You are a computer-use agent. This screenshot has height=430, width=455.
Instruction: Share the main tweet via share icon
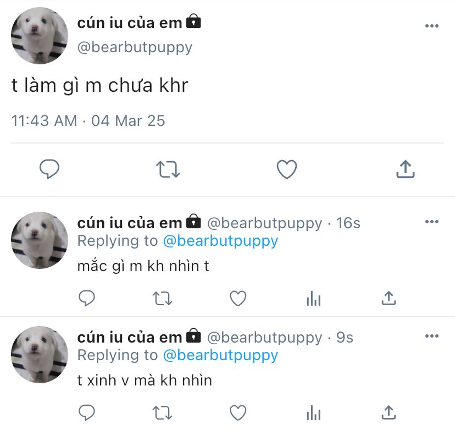coord(406,169)
